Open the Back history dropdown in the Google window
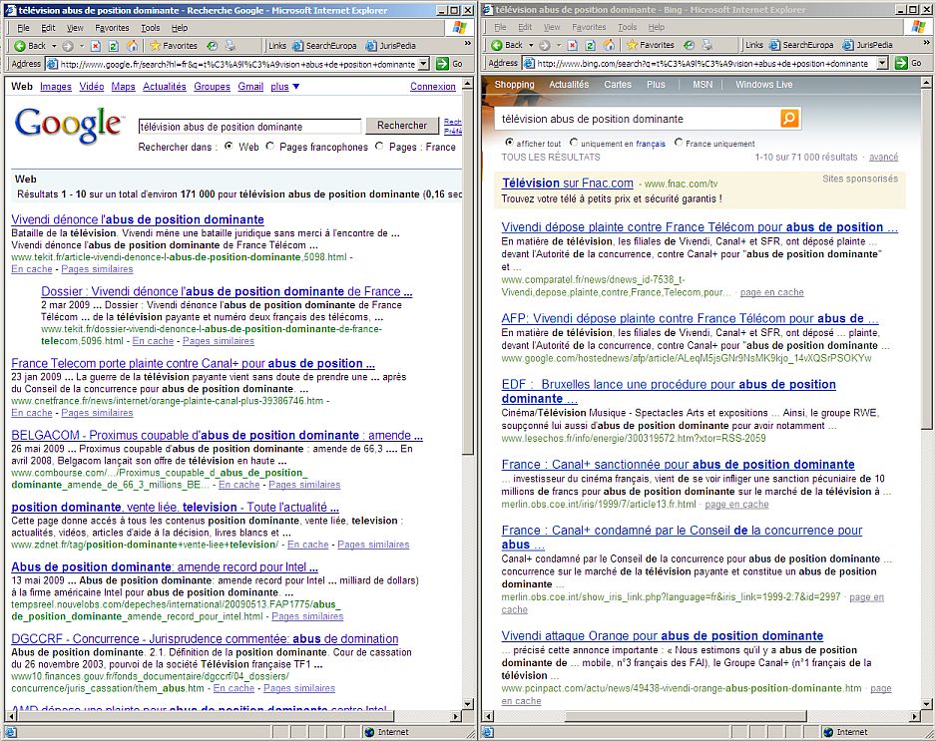The height and width of the screenshot is (741, 936). (x=54, y=45)
